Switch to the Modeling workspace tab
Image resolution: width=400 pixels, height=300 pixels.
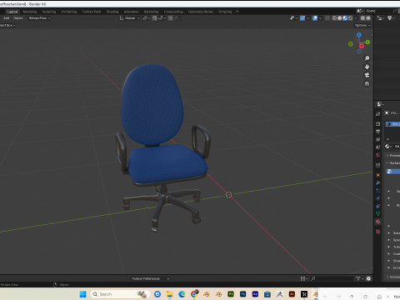click(x=30, y=12)
